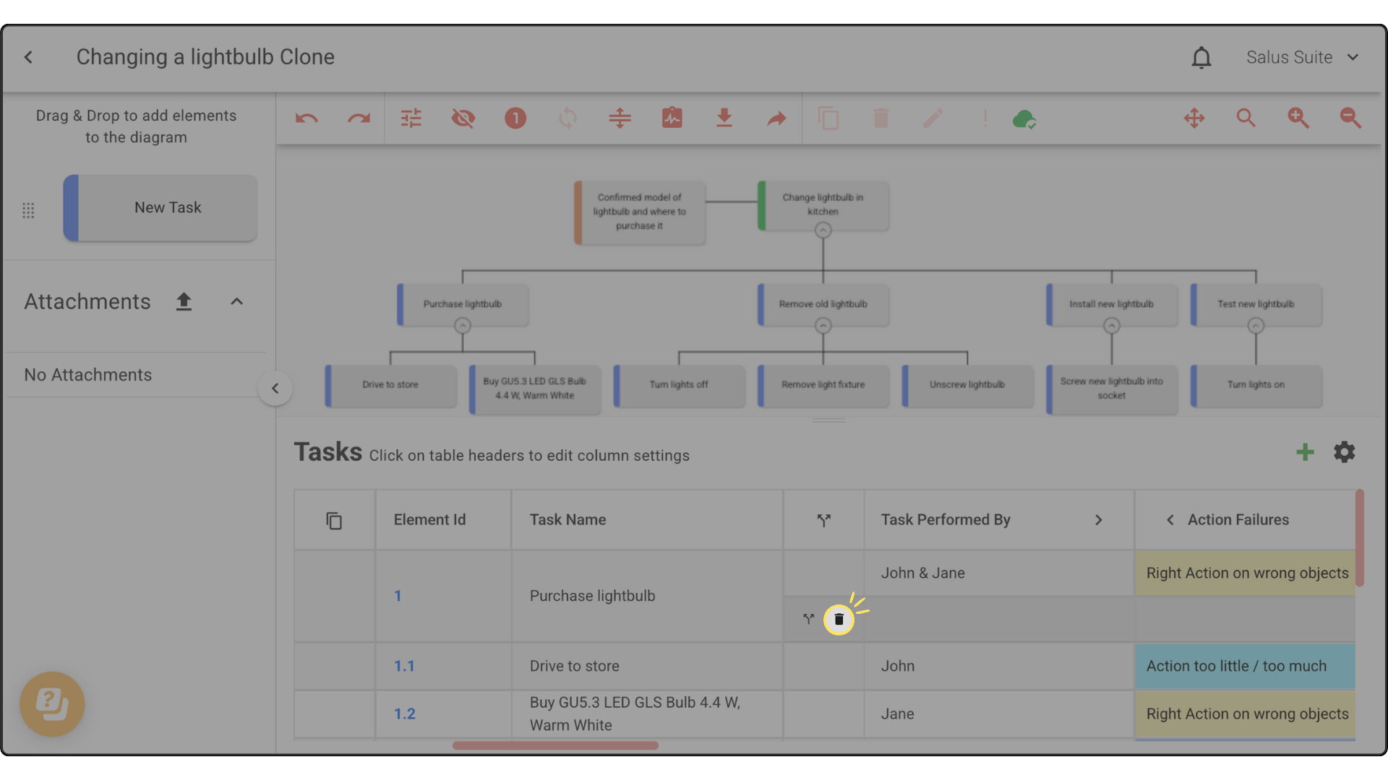Viewport: 1388px width, 780px height.
Task: Toggle the hide elements eye icon
Action: click(x=463, y=118)
